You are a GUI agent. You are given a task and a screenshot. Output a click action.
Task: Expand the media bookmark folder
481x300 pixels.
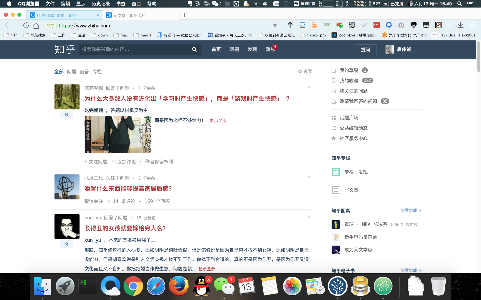point(143,35)
